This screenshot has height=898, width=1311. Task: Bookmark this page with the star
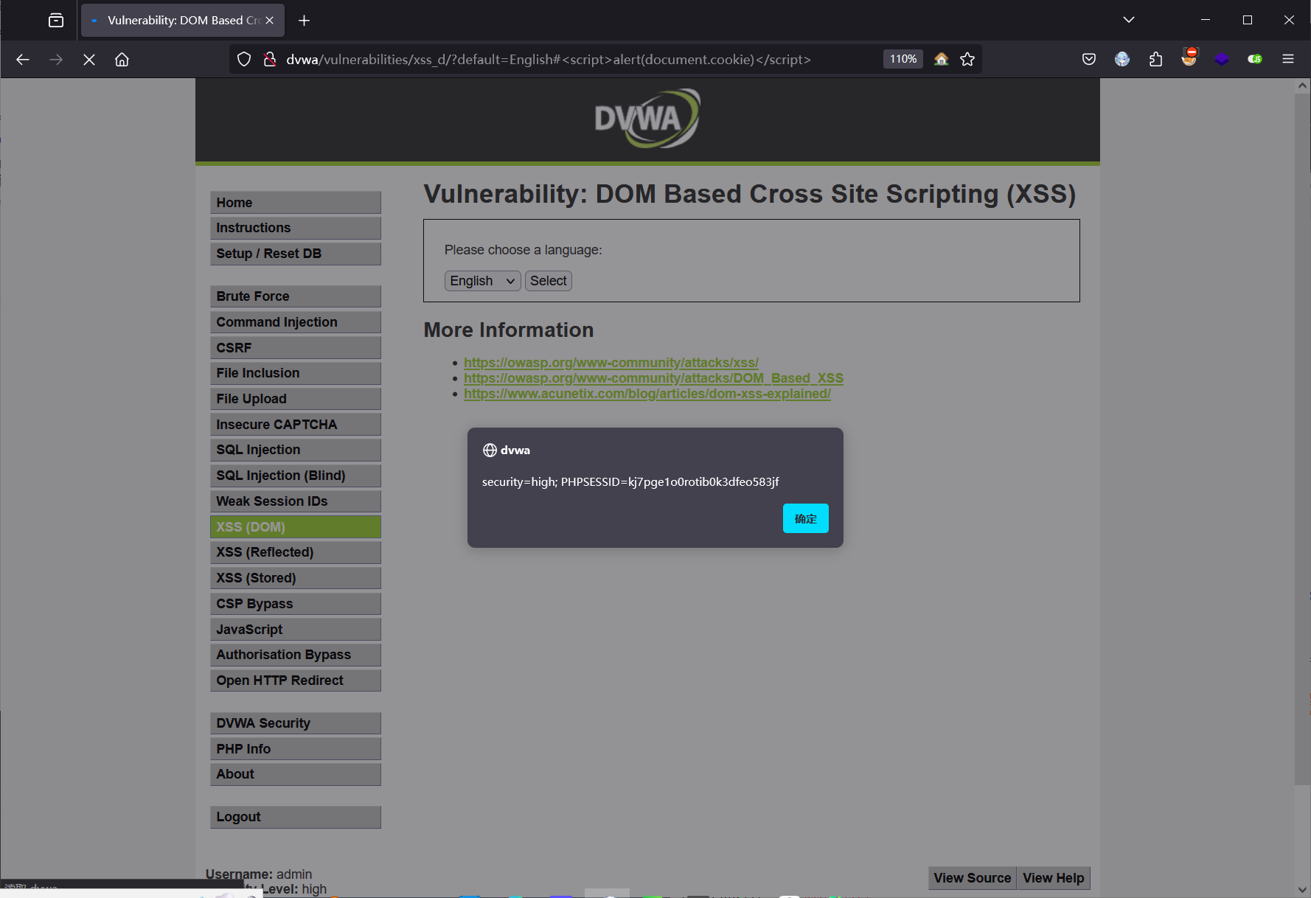click(x=967, y=59)
